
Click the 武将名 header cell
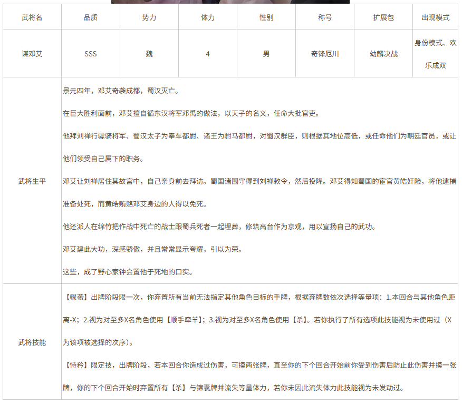point(32,17)
